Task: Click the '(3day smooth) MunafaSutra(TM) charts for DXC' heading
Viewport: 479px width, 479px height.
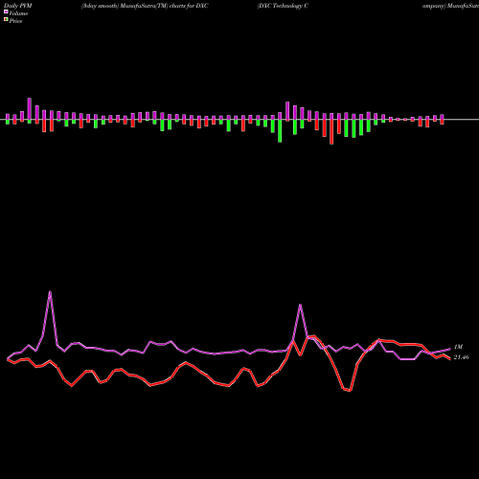Action: click(x=145, y=6)
